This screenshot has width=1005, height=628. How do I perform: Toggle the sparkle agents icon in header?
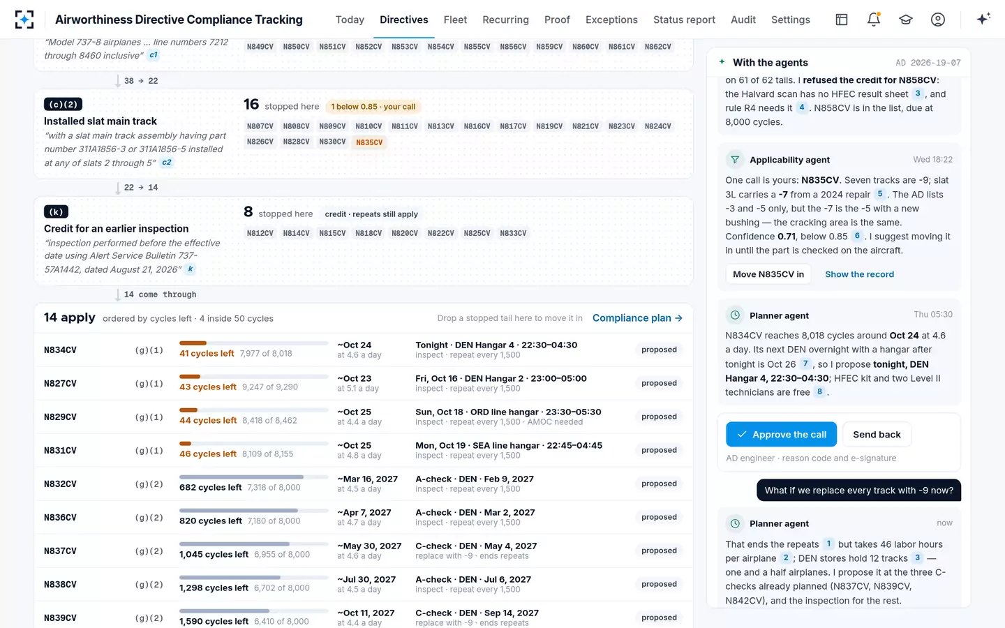[x=983, y=19]
